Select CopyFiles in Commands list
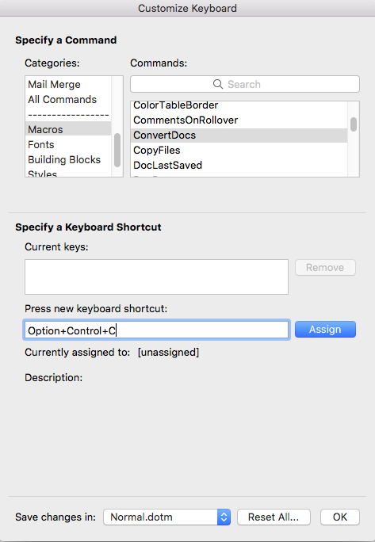Viewport: 375px width, 542px height. pyautogui.click(x=239, y=150)
